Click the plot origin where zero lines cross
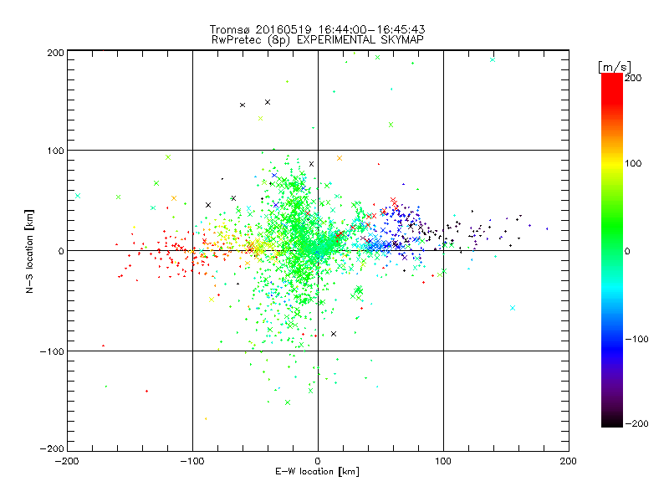Screen dimensions: 669x502 tap(318, 250)
